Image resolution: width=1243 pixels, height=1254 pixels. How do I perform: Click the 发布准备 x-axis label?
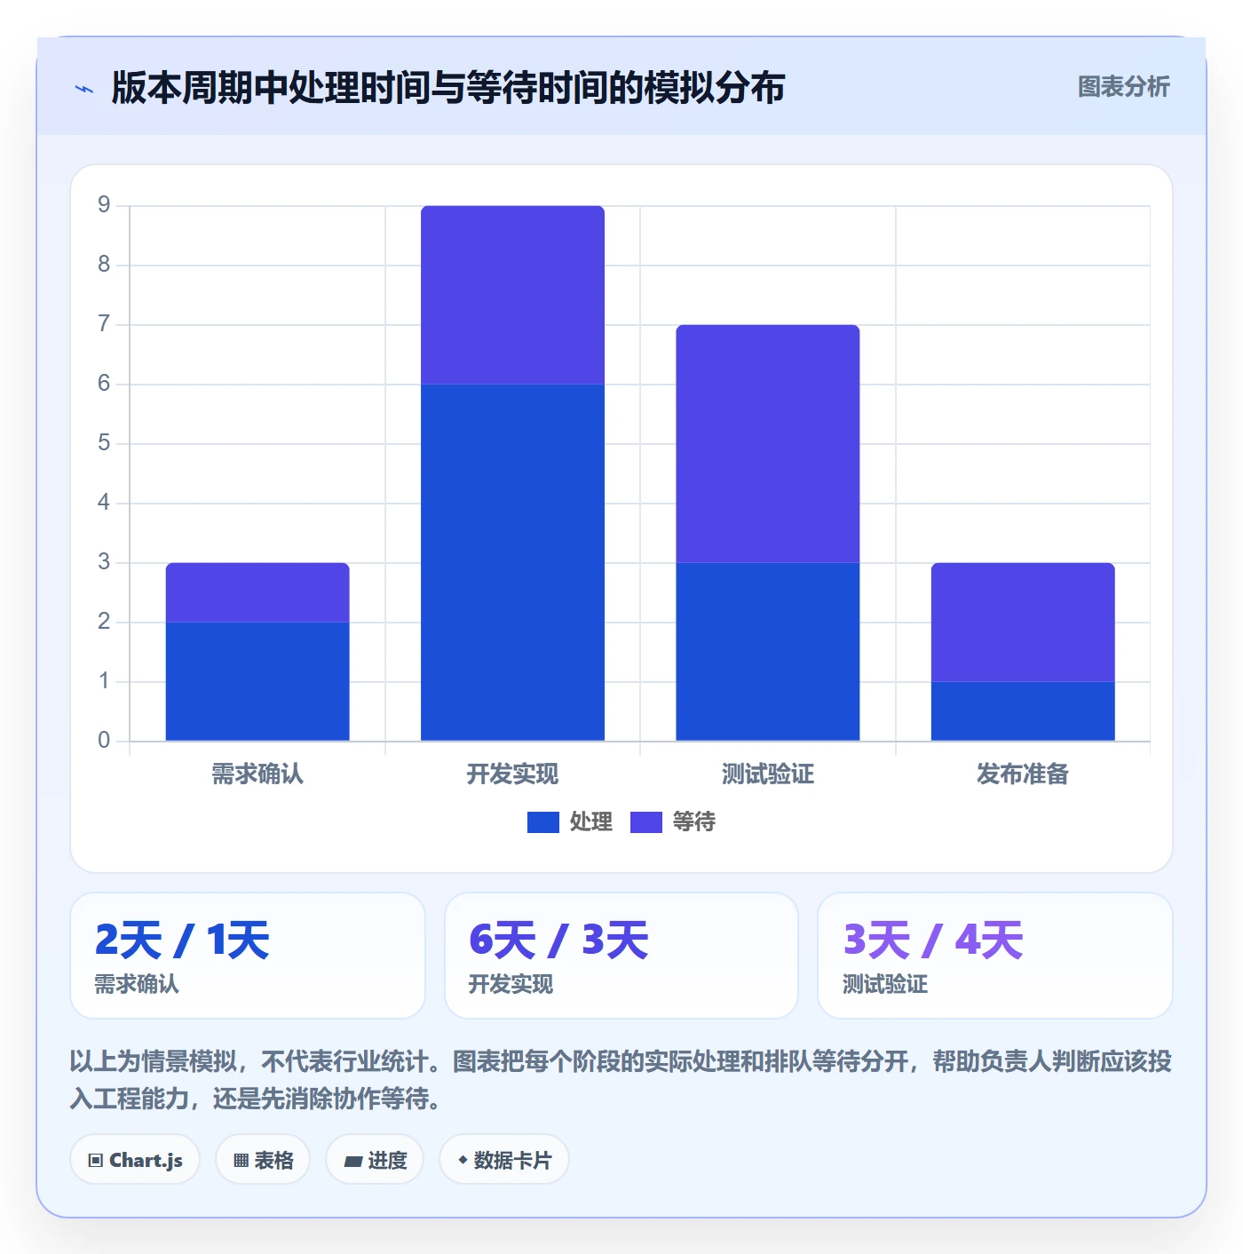point(1023,774)
